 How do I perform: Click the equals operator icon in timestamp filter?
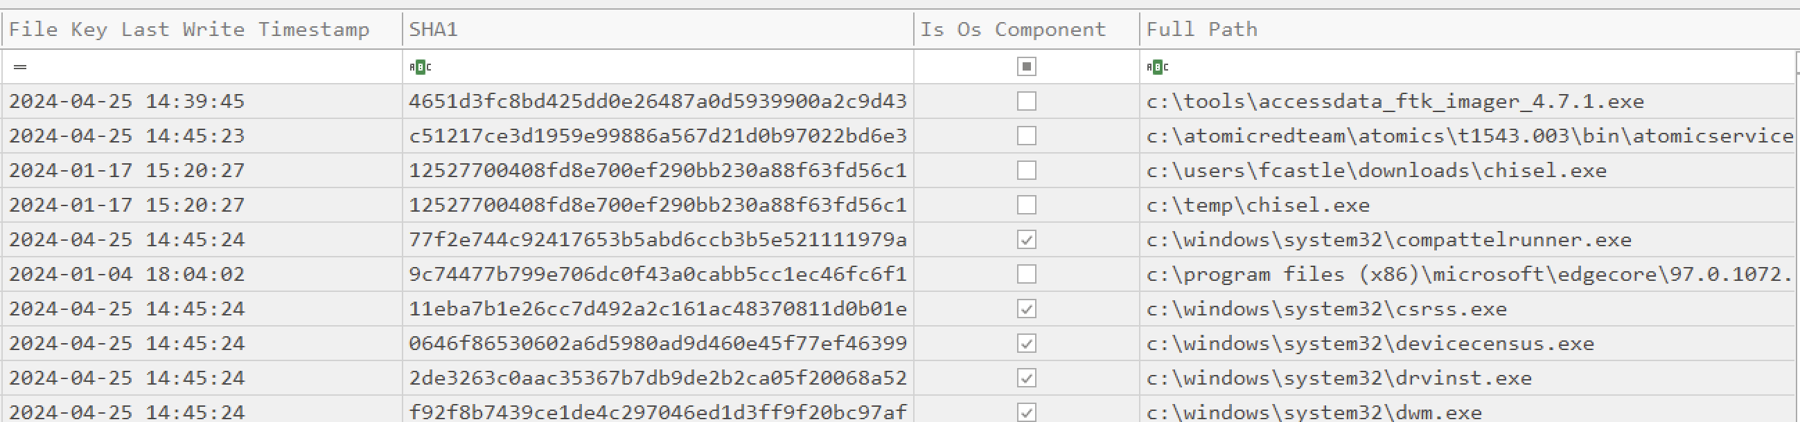coord(20,67)
